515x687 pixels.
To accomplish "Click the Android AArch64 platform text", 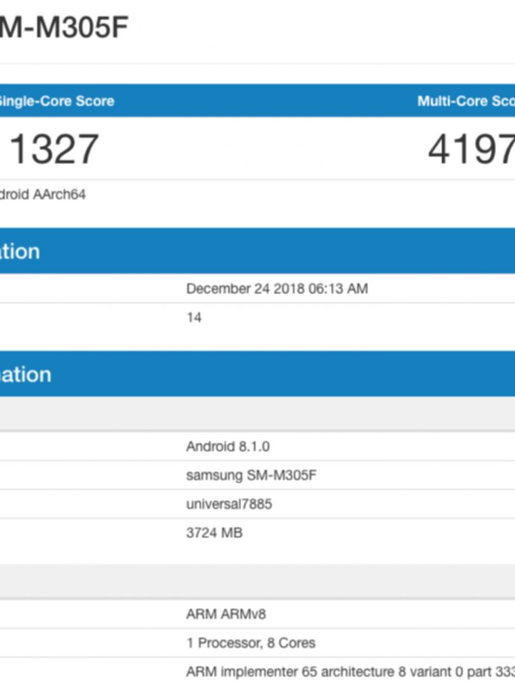I will pos(43,195).
